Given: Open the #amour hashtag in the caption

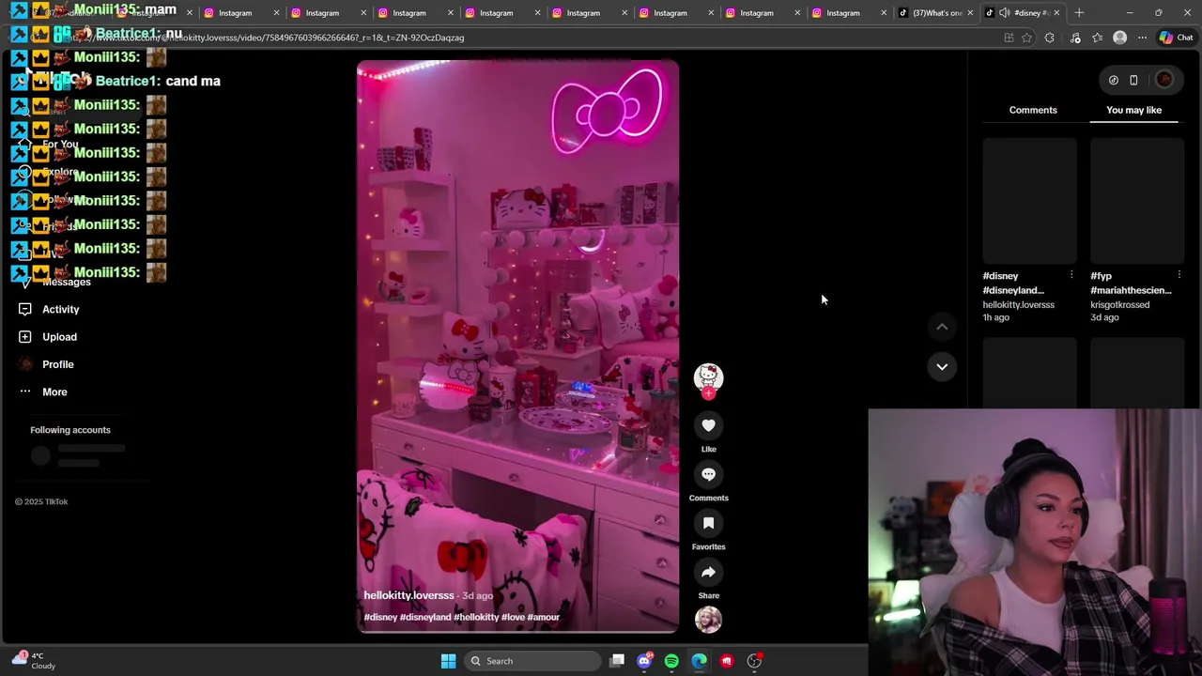Looking at the screenshot, I should coord(544,617).
